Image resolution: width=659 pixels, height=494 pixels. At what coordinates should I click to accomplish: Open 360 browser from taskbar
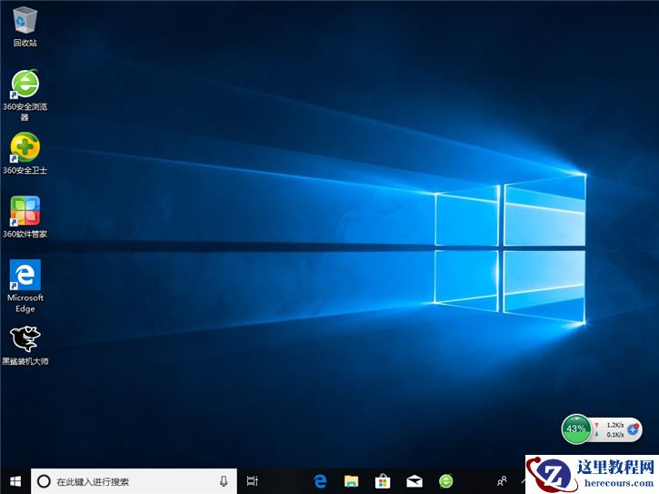tap(446, 481)
